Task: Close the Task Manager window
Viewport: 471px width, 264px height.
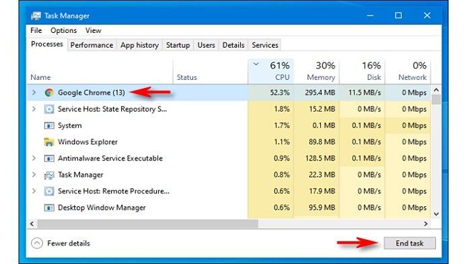Action: coord(427,15)
